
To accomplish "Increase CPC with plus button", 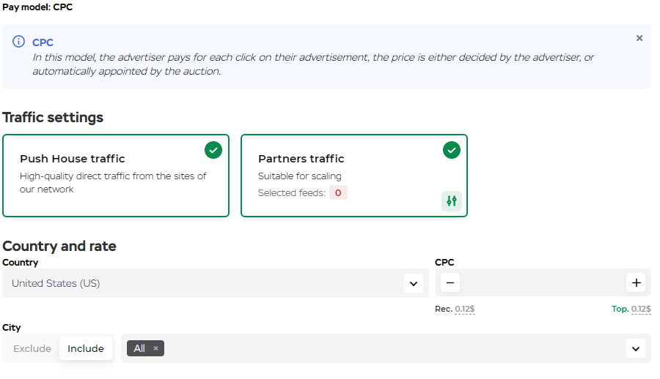I will [x=636, y=282].
